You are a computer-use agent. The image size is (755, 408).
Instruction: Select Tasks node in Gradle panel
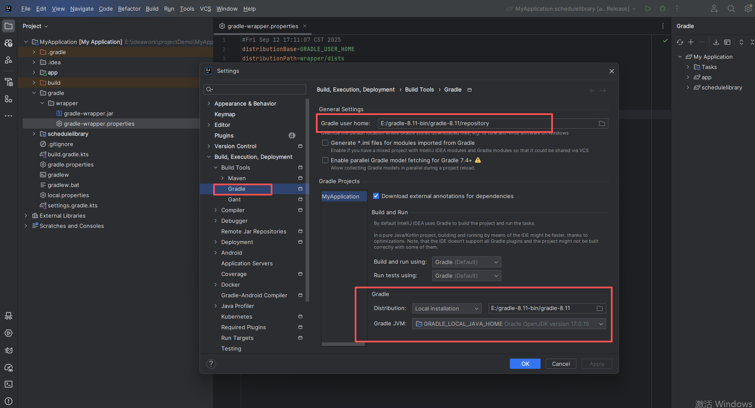709,67
